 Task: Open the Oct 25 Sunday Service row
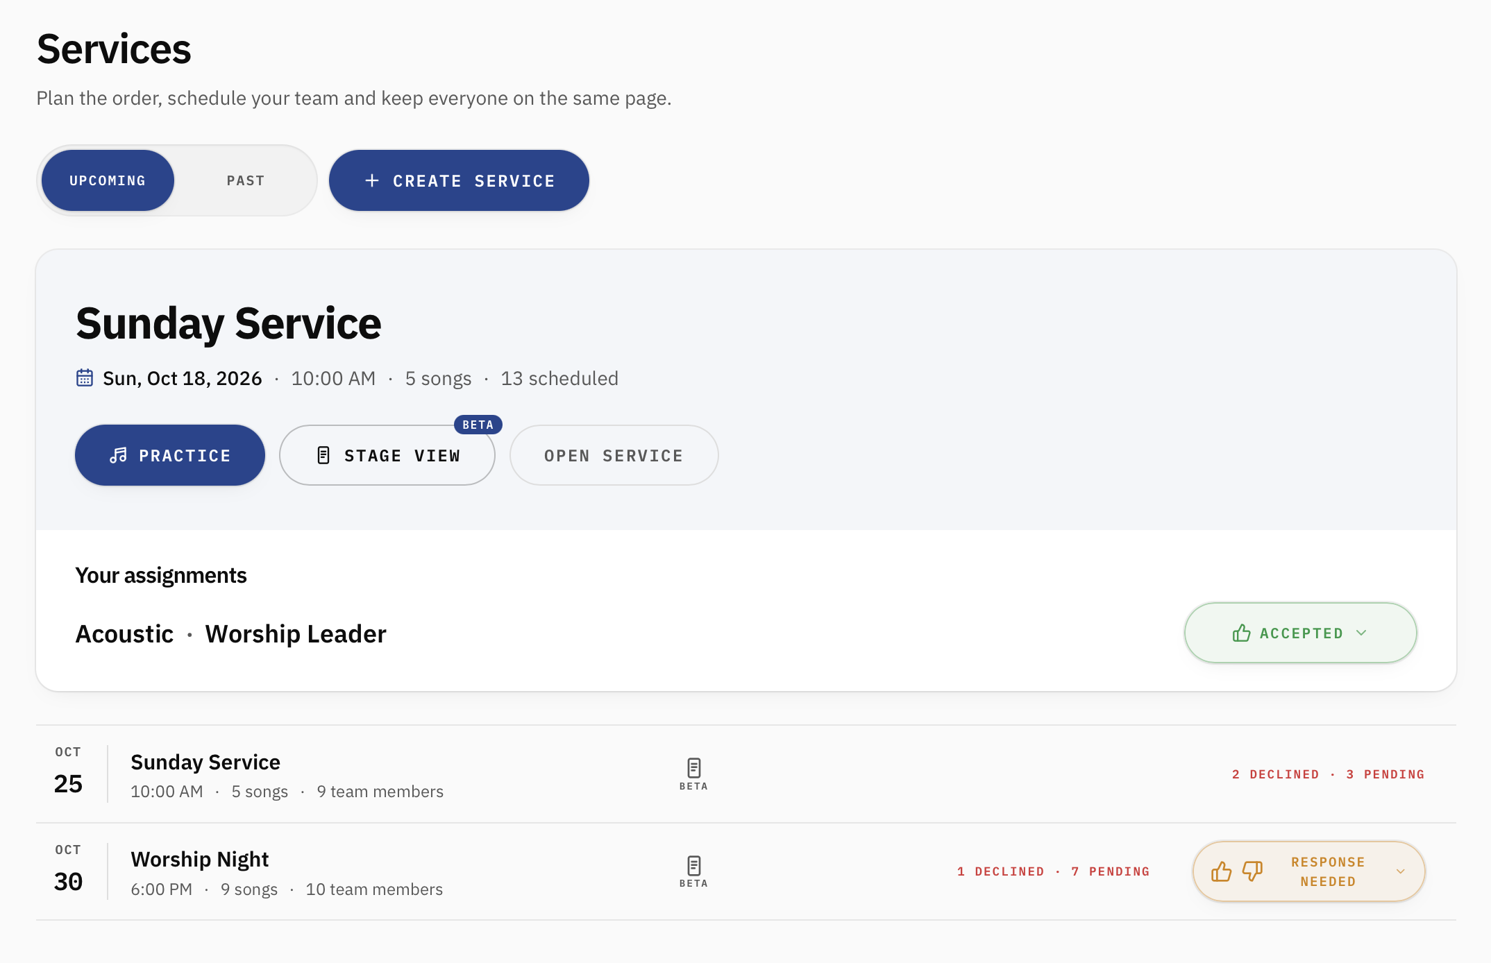point(746,774)
